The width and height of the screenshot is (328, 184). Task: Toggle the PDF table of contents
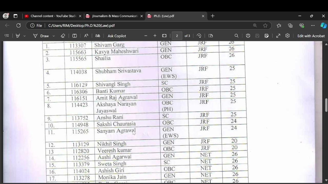pyautogui.click(x=7, y=36)
